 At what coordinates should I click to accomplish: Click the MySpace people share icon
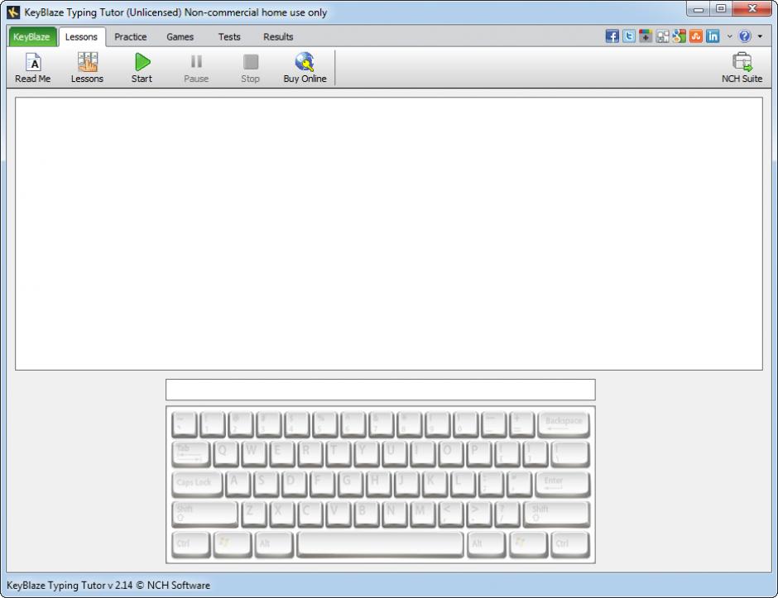662,36
